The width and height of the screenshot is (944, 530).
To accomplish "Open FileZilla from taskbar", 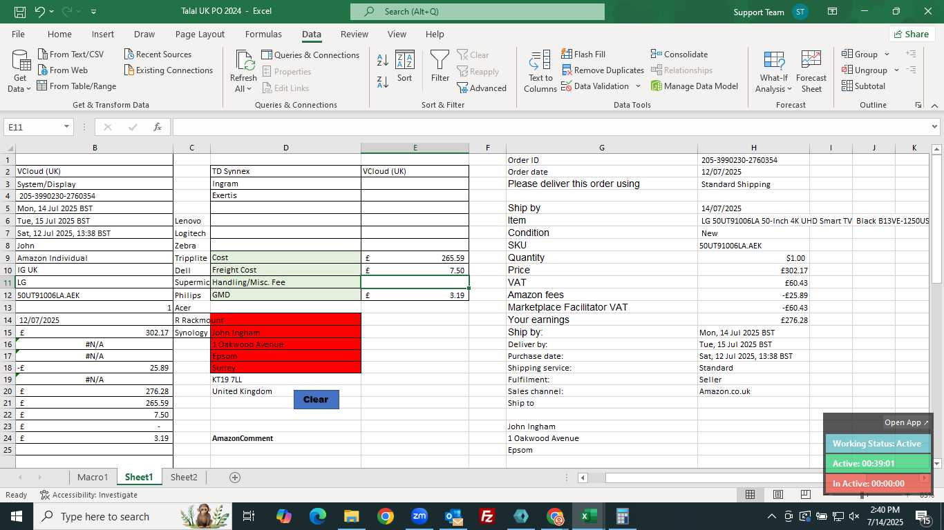I will pos(487,516).
